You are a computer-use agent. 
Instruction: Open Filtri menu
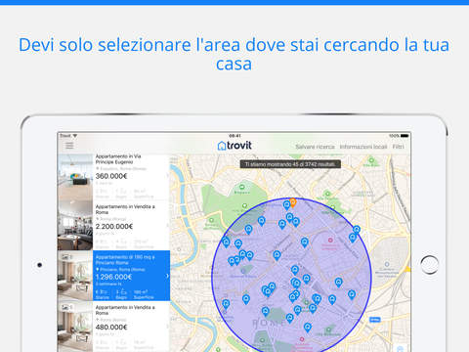pos(398,147)
